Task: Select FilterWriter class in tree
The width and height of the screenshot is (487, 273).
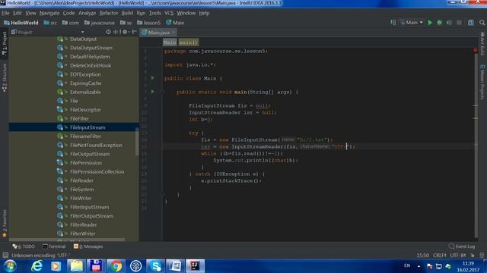Action: pyautogui.click(x=83, y=234)
